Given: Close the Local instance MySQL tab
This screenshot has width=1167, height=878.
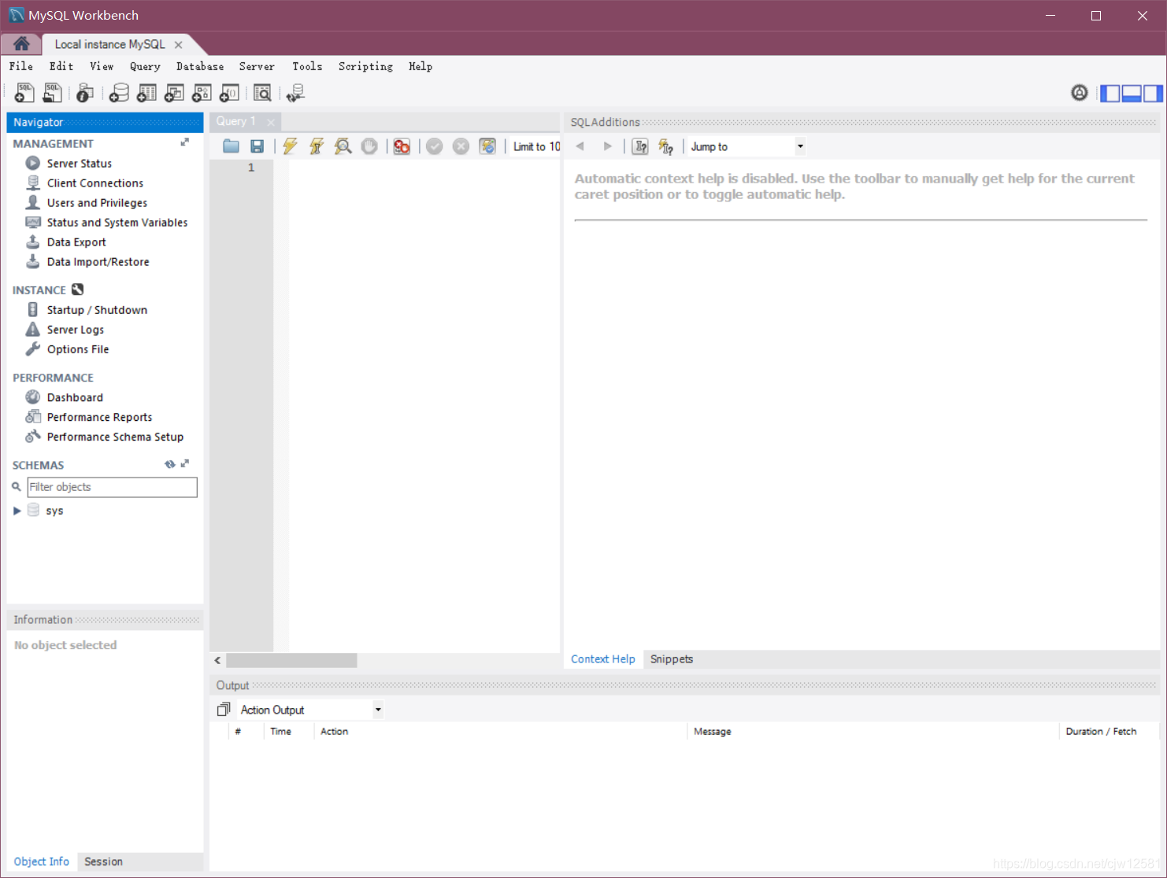Looking at the screenshot, I should point(179,45).
